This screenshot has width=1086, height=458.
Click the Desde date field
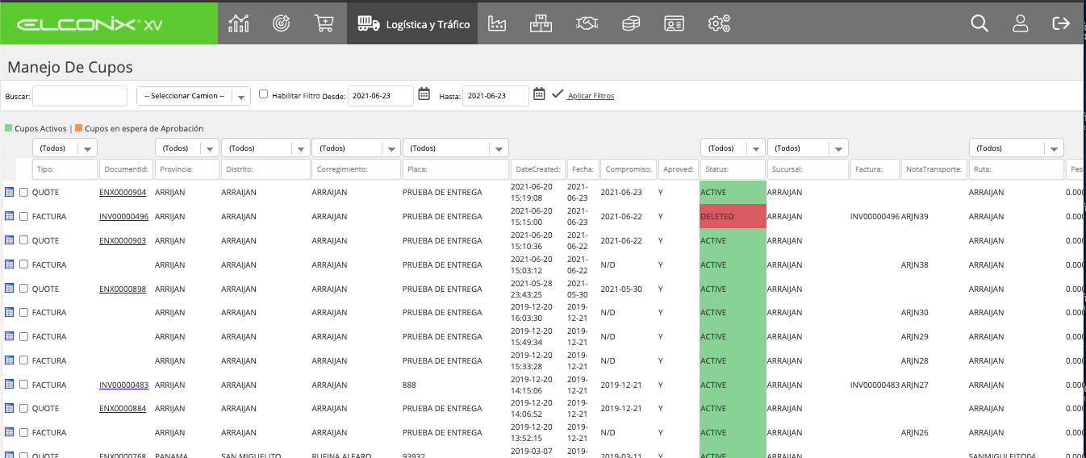[382, 96]
